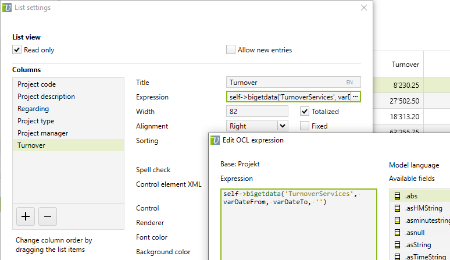Image resolution: width=450 pixels, height=260 pixels.
Task: Uncheck the Totalized checkbox
Action: [x=305, y=111]
